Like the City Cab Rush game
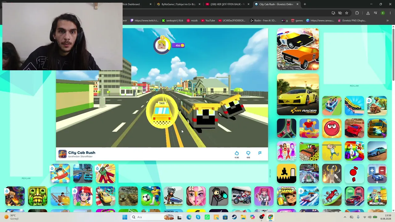 [x=237, y=153]
